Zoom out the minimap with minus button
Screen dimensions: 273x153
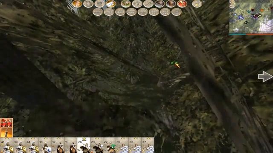[x=232, y=6]
